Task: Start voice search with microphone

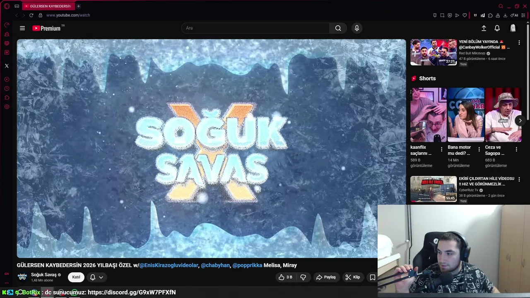Action: pyautogui.click(x=357, y=28)
